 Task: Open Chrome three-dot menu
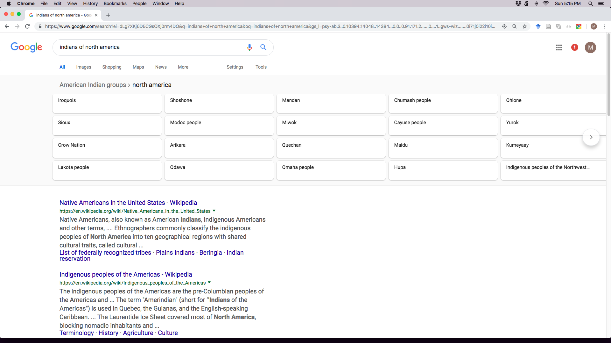click(604, 26)
